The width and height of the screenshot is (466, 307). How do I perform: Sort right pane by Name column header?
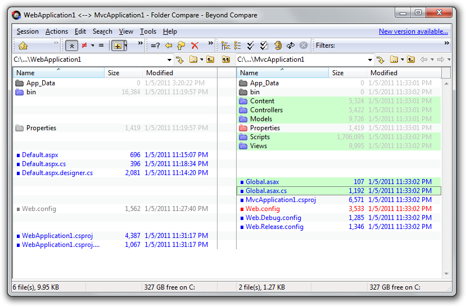pos(283,73)
